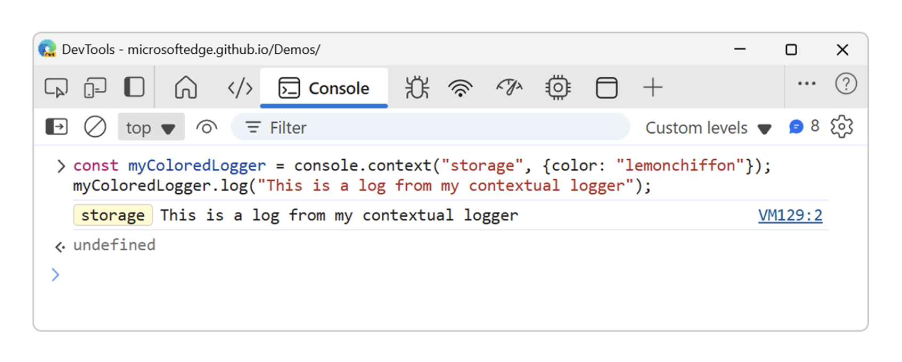Screen dimensions: 902x362
Task: Toggle the Activity Bar sidebar layout
Action: [134, 87]
